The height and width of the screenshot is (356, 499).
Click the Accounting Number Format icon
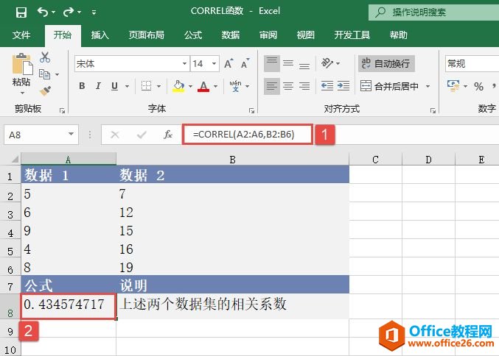point(453,86)
